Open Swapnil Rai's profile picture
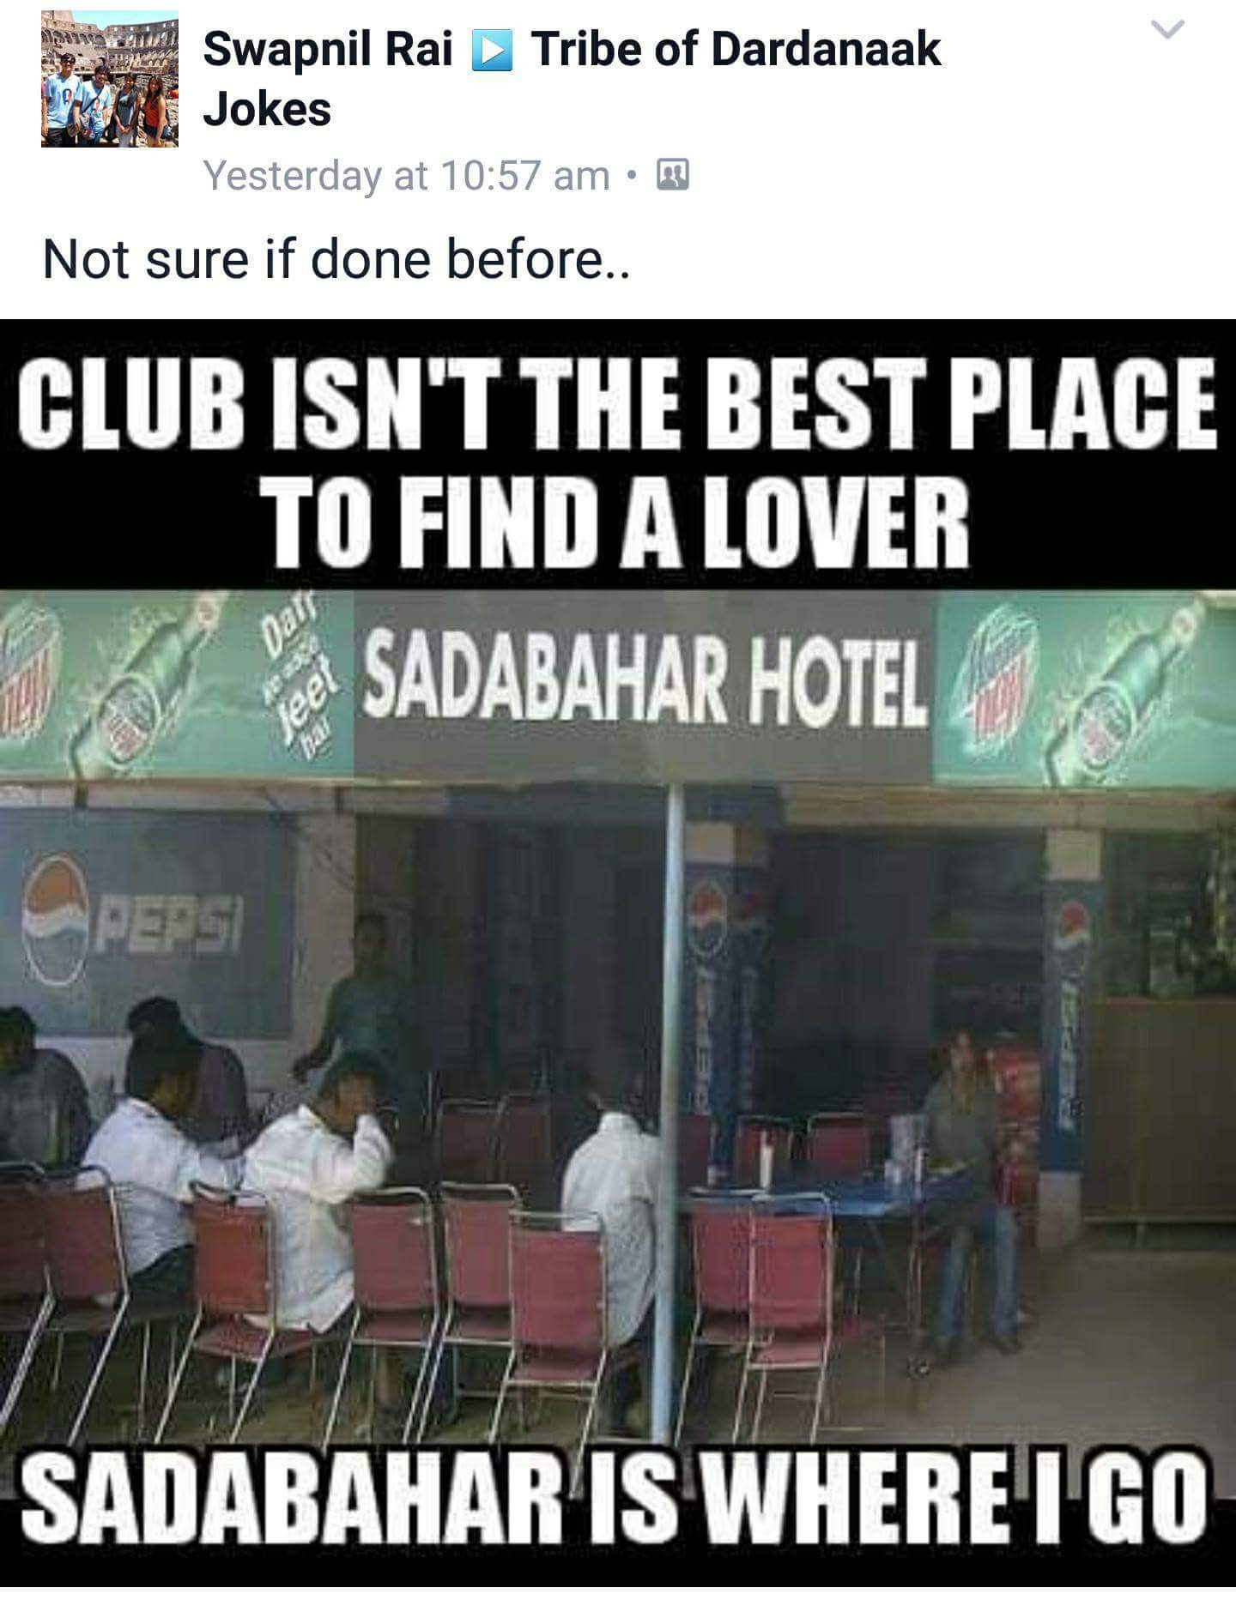 point(109,79)
